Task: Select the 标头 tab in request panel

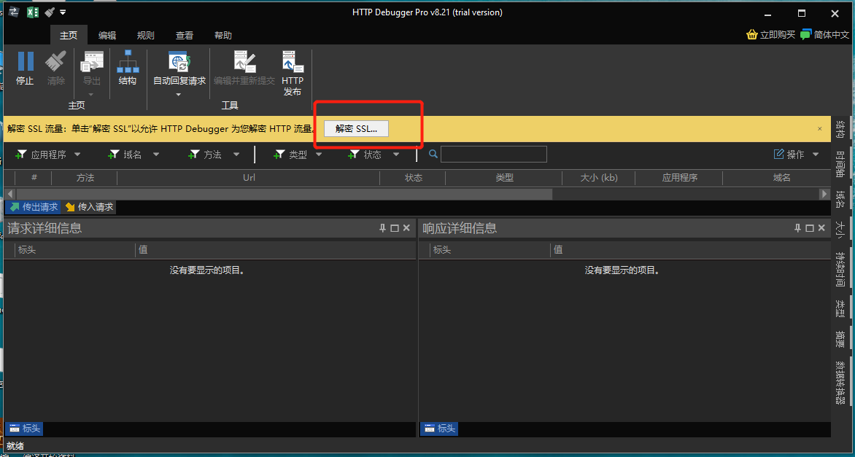Action: click(25, 429)
